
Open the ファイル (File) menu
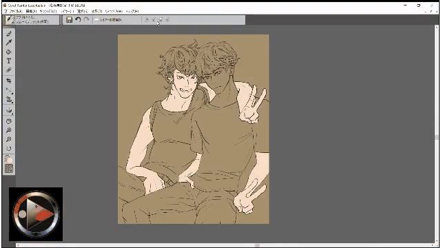pyautogui.click(x=15, y=12)
